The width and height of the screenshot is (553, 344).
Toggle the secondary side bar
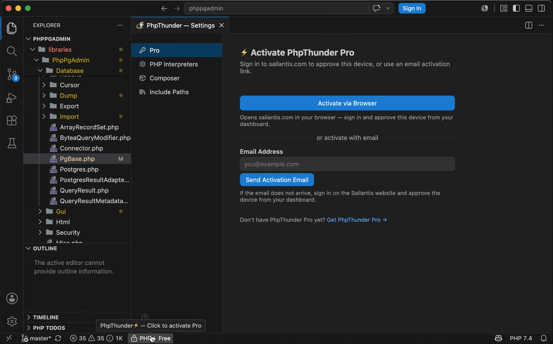pyautogui.click(x=541, y=8)
